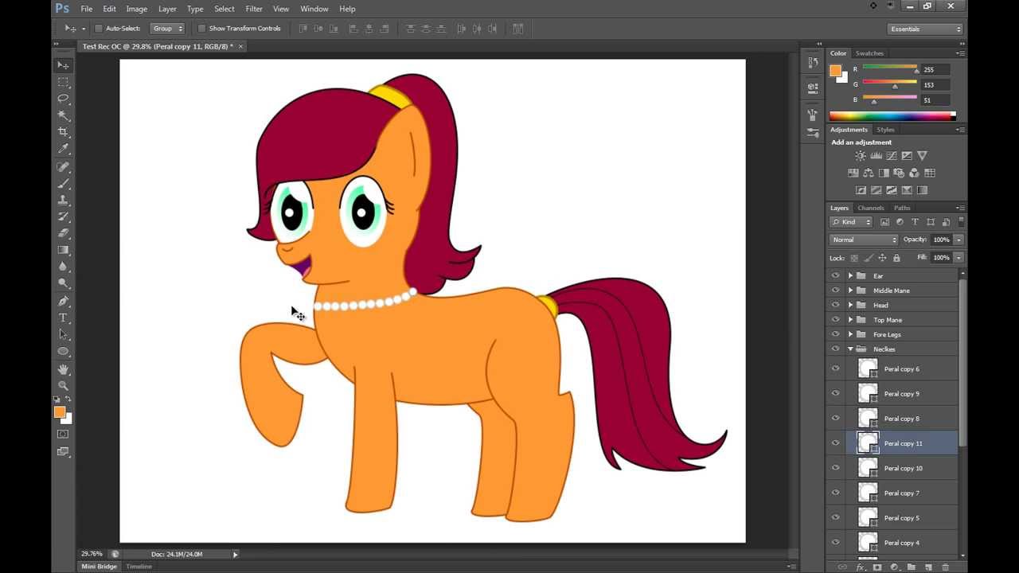Click the Peral copy 8 layer thumbnail
This screenshot has height=573, width=1019.
tap(868, 419)
